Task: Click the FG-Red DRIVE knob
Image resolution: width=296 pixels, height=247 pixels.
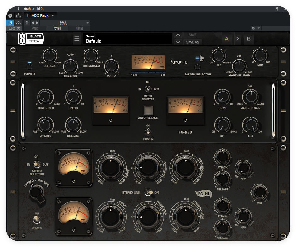Action: [222, 97]
